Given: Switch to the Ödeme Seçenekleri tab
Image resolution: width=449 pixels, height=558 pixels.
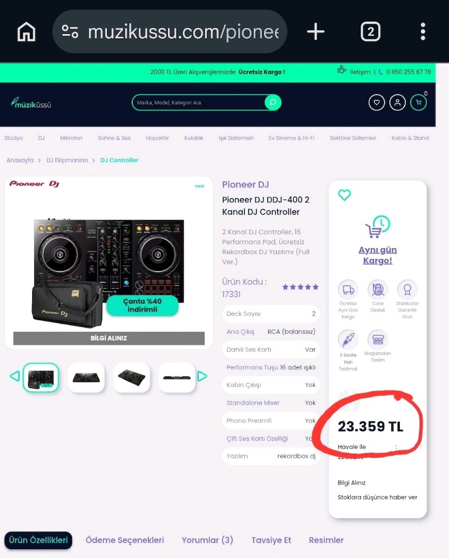Looking at the screenshot, I should coord(125,540).
